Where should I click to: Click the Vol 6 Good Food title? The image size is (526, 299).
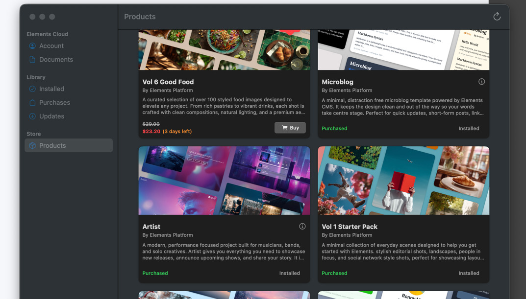pyautogui.click(x=168, y=82)
